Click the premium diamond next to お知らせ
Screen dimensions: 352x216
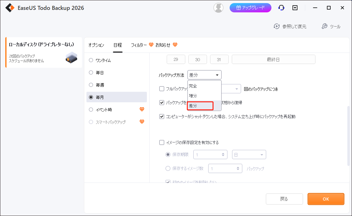[x=175, y=45]
